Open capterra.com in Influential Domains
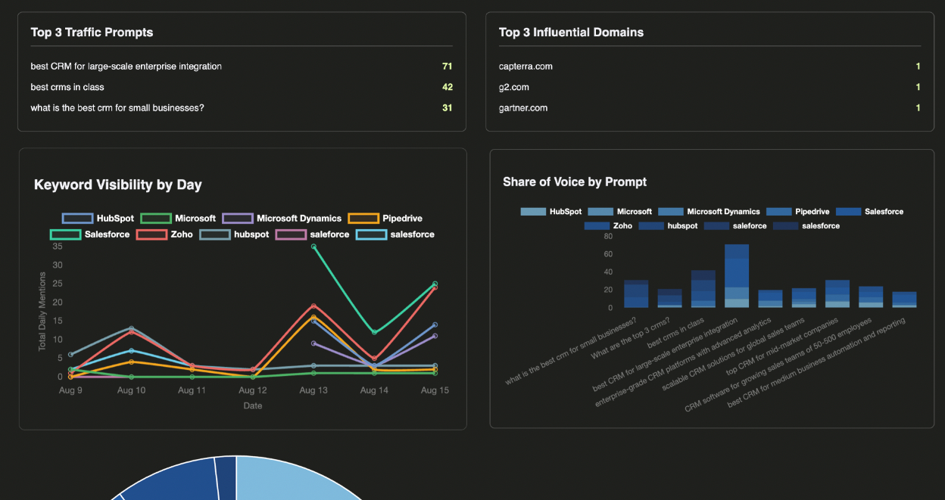This screenshot has height=500, width=945. tap(526, 67)
